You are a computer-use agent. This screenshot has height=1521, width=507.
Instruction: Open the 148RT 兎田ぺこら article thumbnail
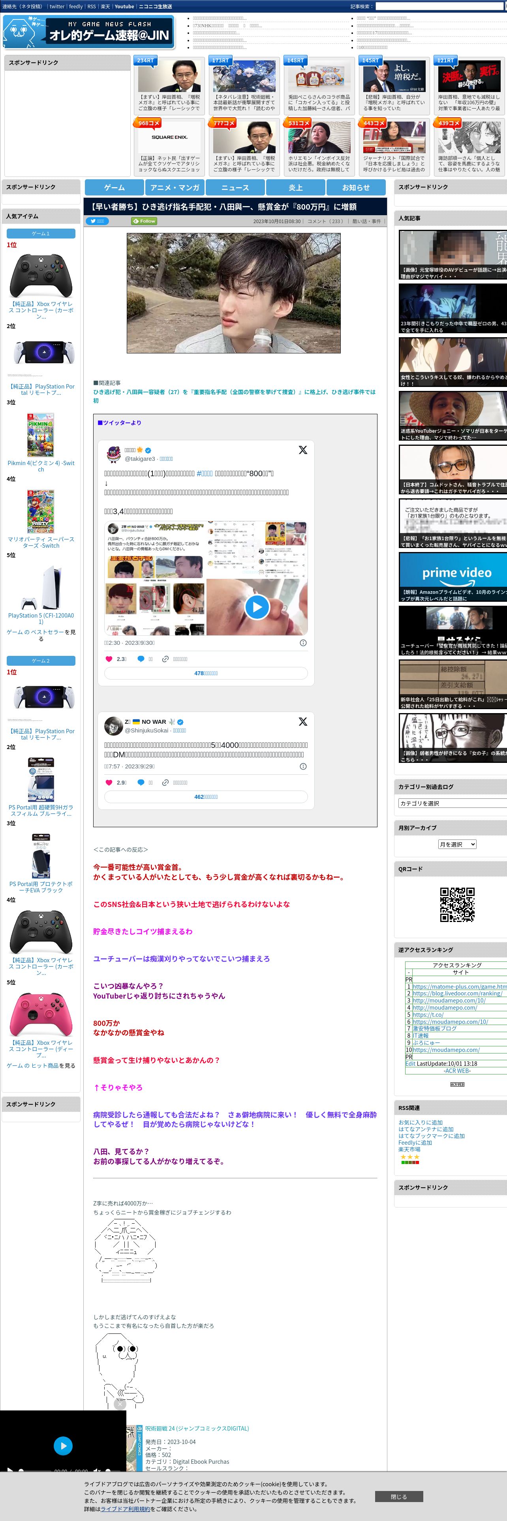coord(319,76)
